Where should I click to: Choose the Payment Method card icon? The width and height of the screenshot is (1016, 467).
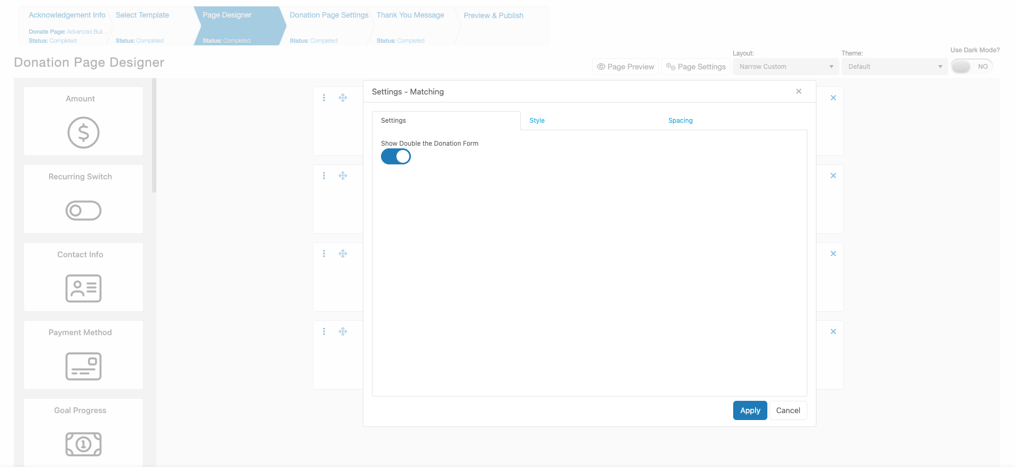pos(83,366)
